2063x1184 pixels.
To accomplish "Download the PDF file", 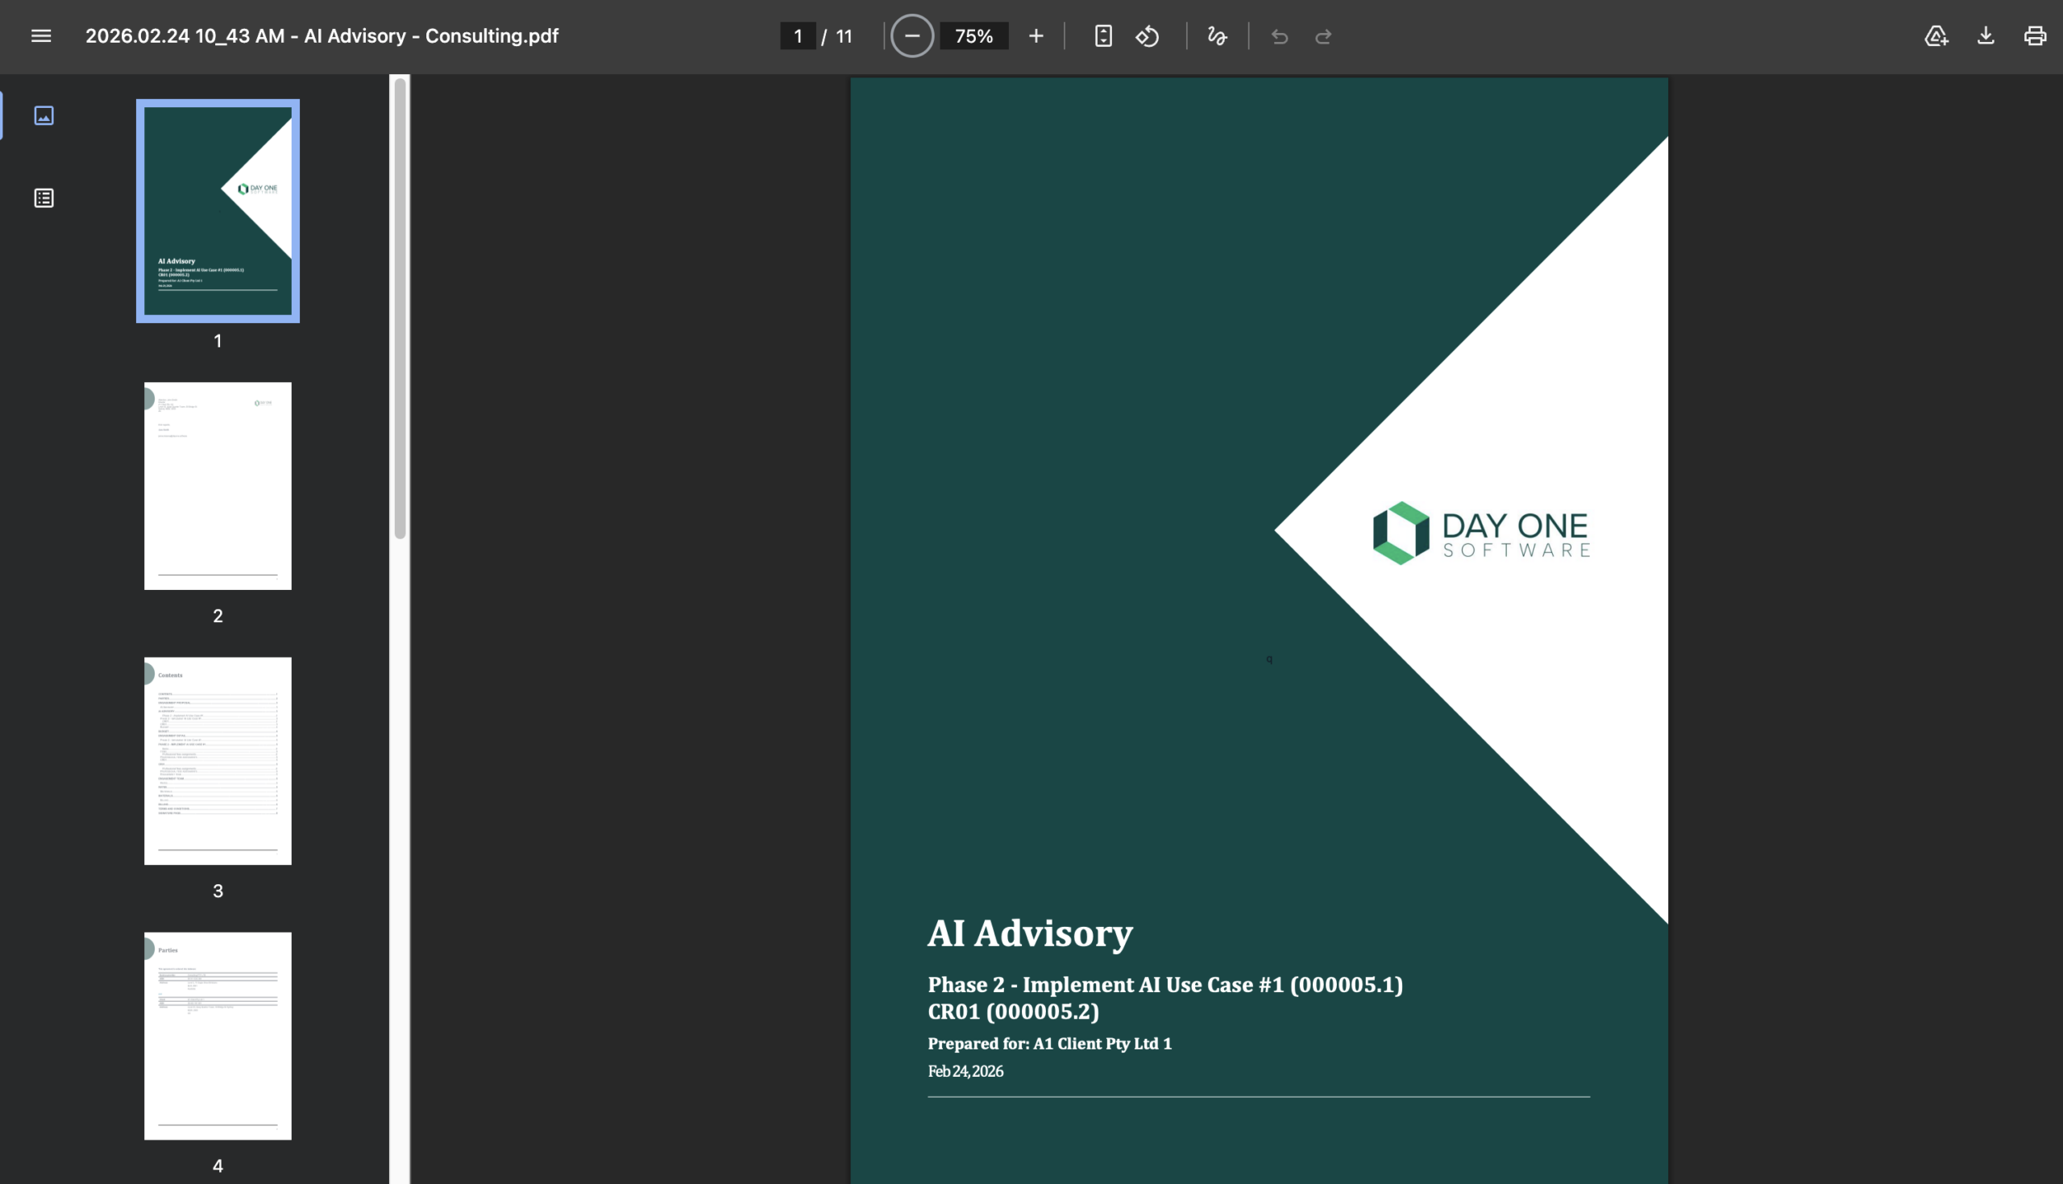I will [1986, 35].
